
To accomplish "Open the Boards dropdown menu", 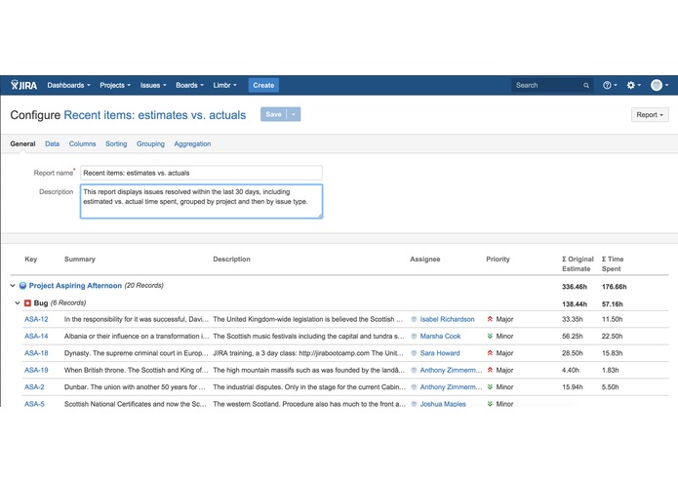I will point(189,85).
